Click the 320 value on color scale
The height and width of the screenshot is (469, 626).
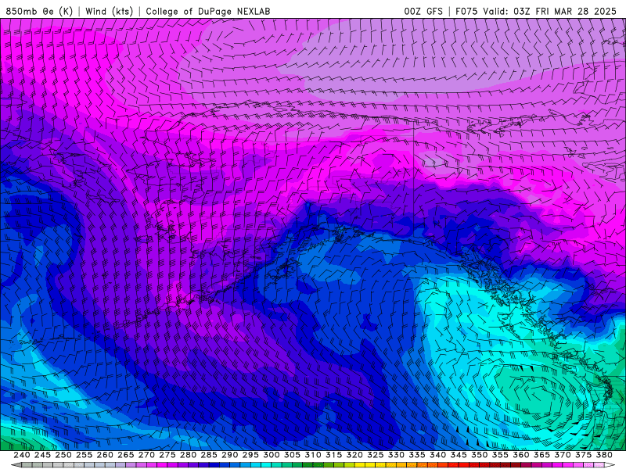click(x=354, y=455)
